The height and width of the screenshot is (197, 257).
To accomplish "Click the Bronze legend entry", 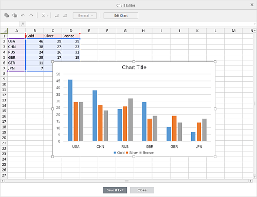I will coord(146,152).
